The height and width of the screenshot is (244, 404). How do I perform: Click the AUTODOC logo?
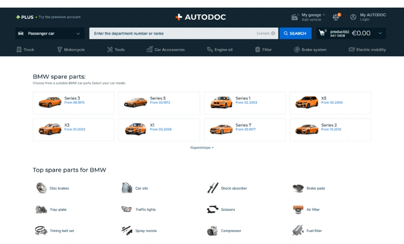click(201, 17)
